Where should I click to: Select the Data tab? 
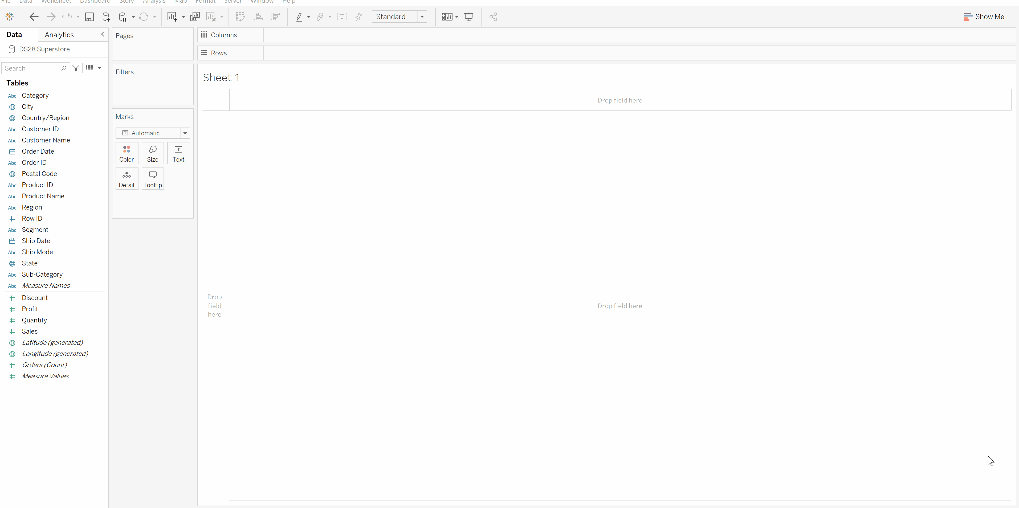click(14, 35)
